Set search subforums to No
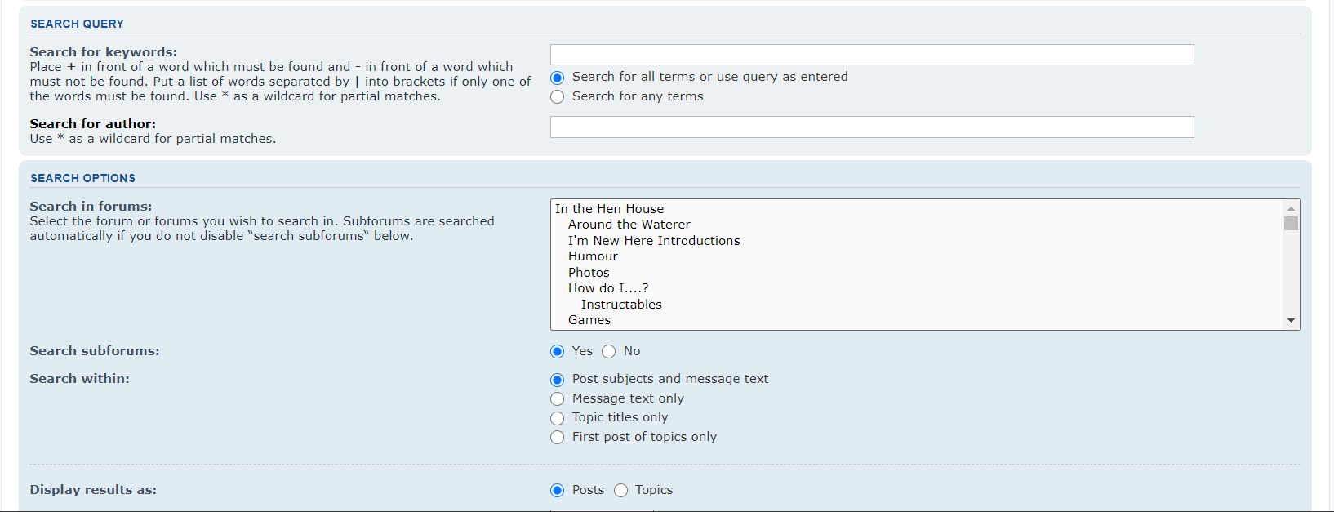 pyautogui.click(x=609, y=352)
